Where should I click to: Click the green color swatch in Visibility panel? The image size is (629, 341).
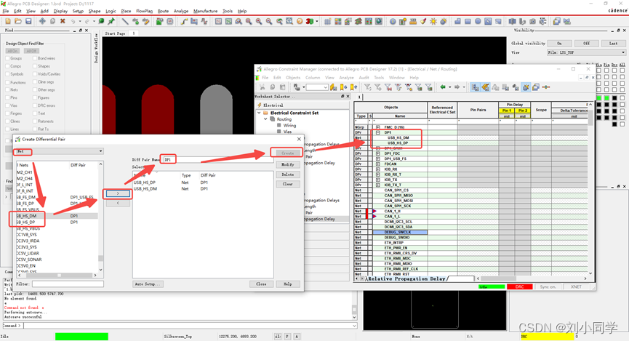coord(599,97)
